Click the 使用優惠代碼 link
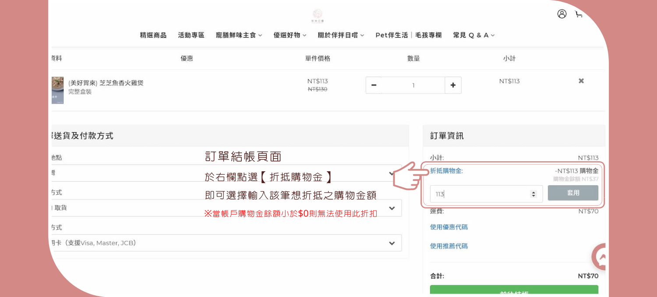This screenshot has height=297, width=657. (x=449, y=227)
